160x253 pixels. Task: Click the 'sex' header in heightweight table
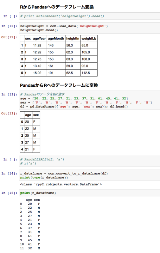28,39
